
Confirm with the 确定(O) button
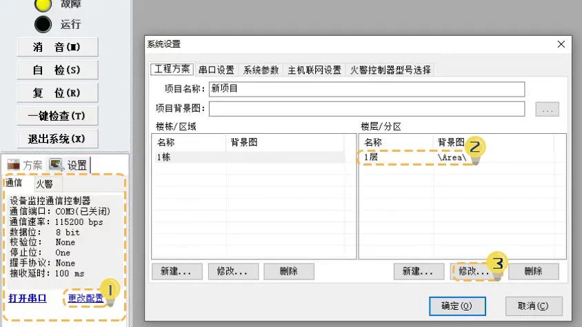[x=455, y=306]
